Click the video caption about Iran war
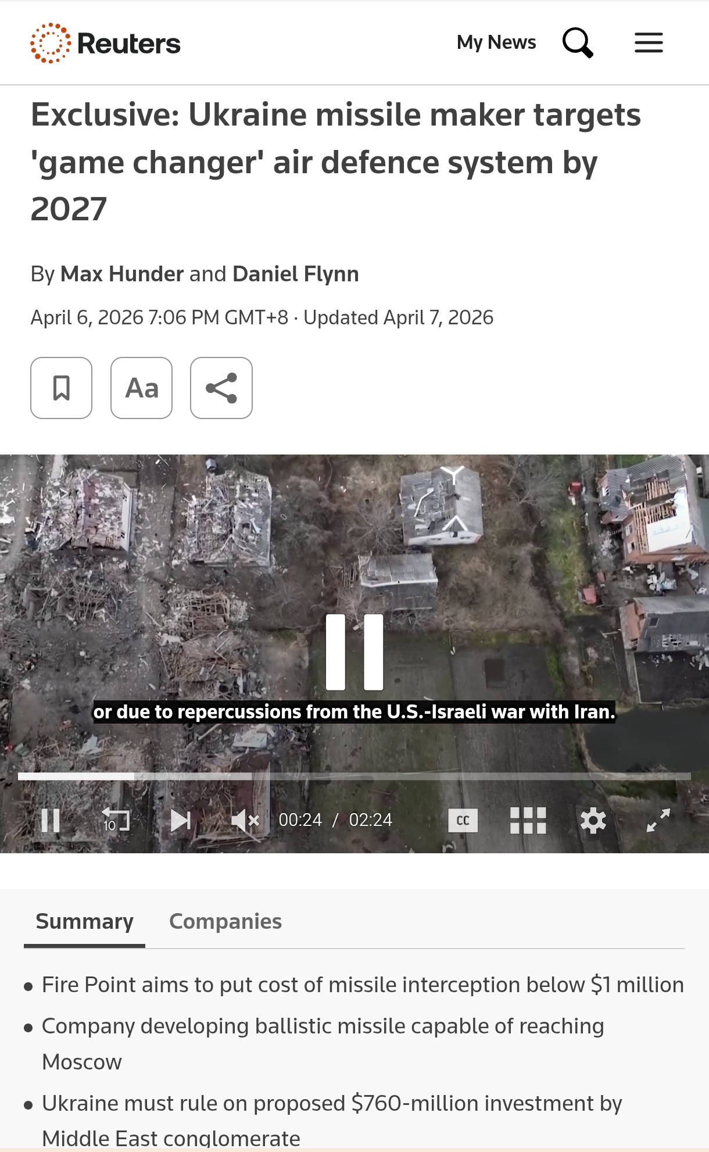Screen dimensions: 709x1152 (x=354, y=712)
